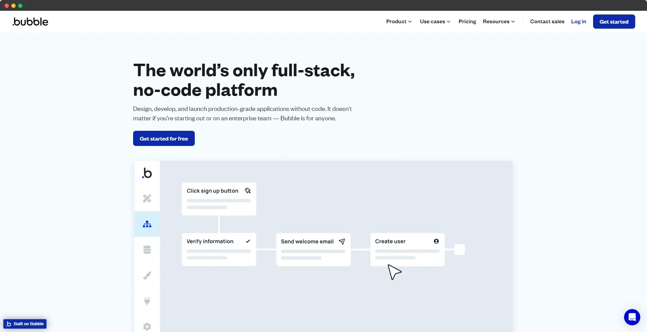Open the Plugins tab plug icon
647x332 pixels.
coord(147,301)
